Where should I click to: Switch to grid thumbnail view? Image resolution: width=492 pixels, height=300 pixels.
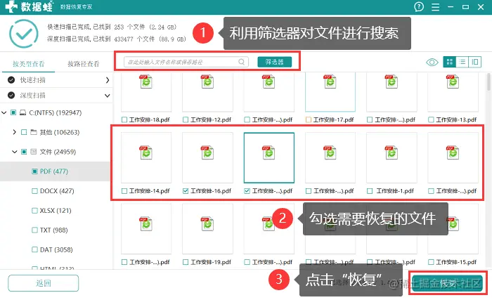pyautogui.click(x=449, y=62)
